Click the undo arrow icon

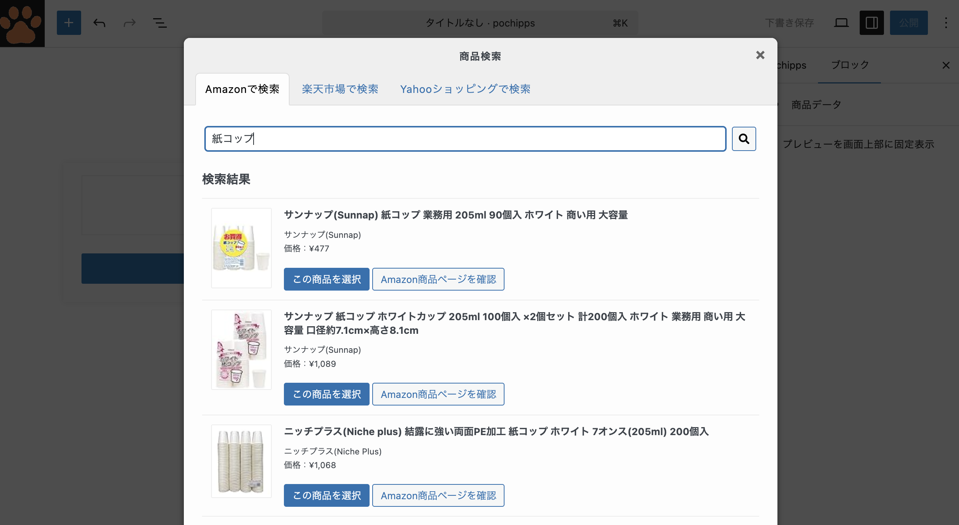99,23
